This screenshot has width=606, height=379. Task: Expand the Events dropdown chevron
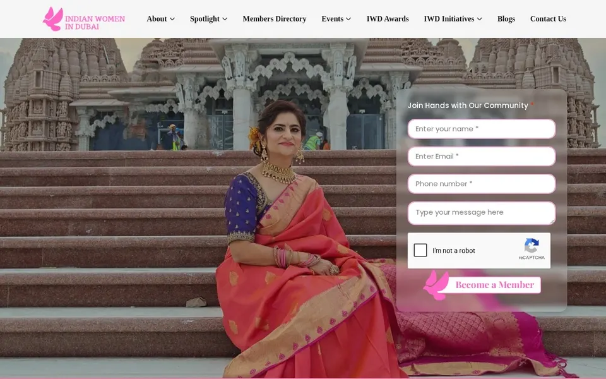348,19
